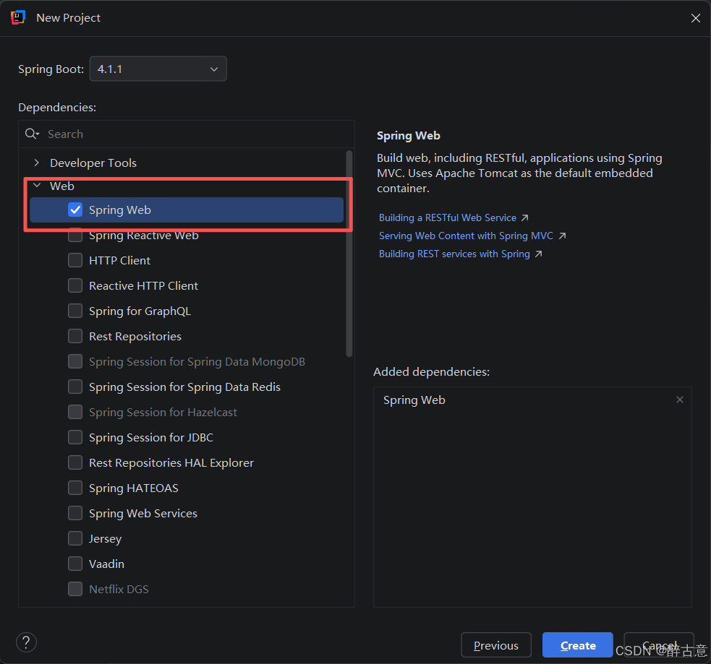Image resolution: width=711 pixels, height=664 pixels.
Task: Uncheck the Spring Web checkbox
Action: point(75,210)
